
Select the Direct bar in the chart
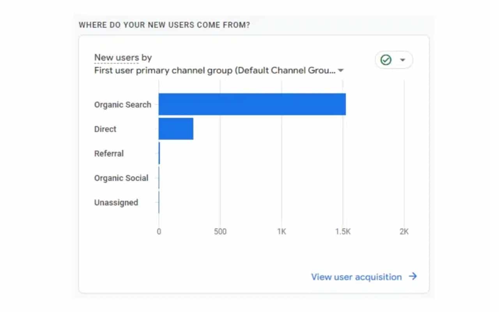coord(176,129)
